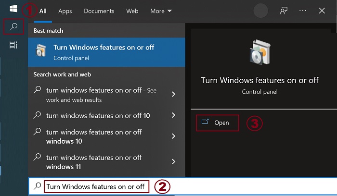The width and height of the screenshot is (337, 196).
Task: Click the search magnifier icon in sidebar
Action: [13, 27]
